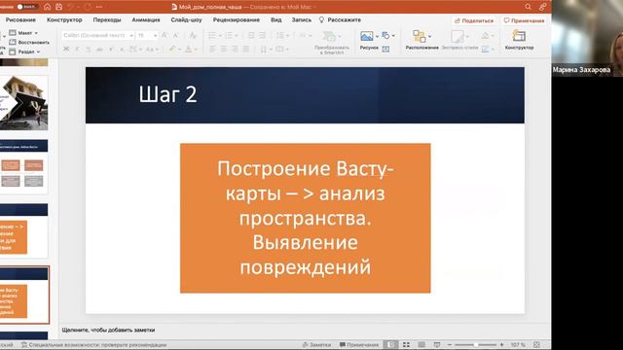Screen dimensions: 623x350
Task: Open the Запись tab
Action: 302,19
